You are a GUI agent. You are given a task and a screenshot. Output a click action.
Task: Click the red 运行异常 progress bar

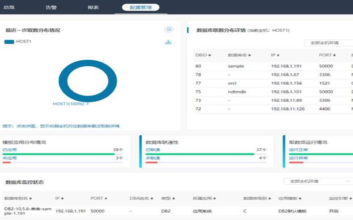(296, 162)
